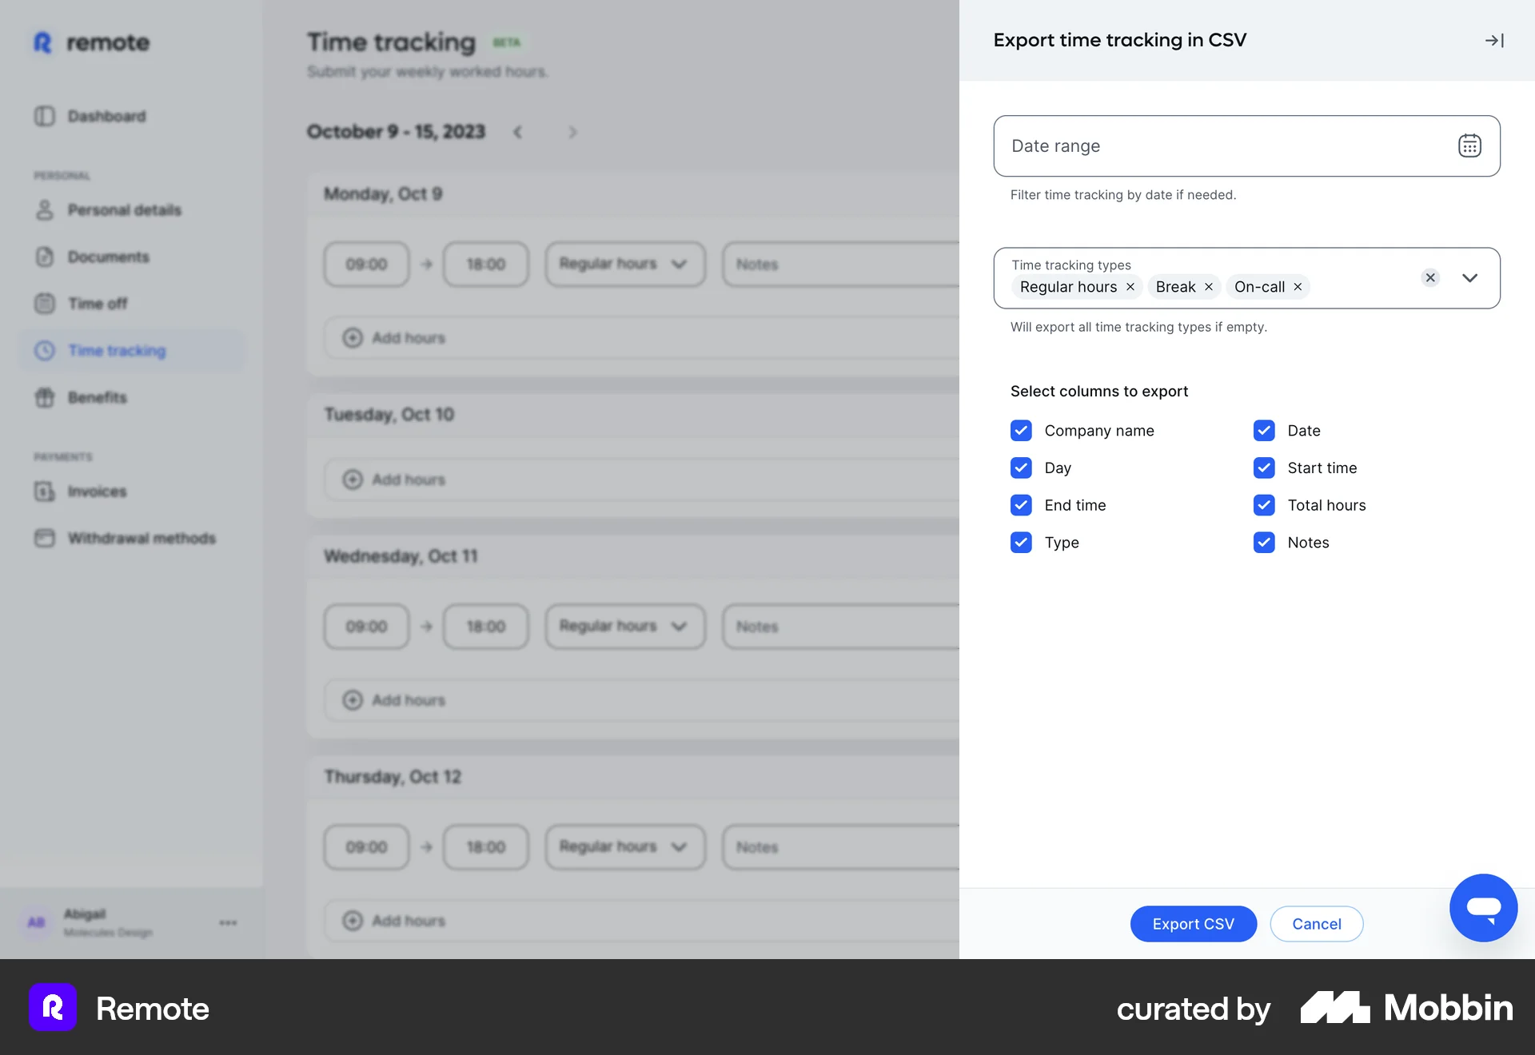Screen dimensions: 1535x1055
Task: Click the Cancel button
Action: 1317,924
